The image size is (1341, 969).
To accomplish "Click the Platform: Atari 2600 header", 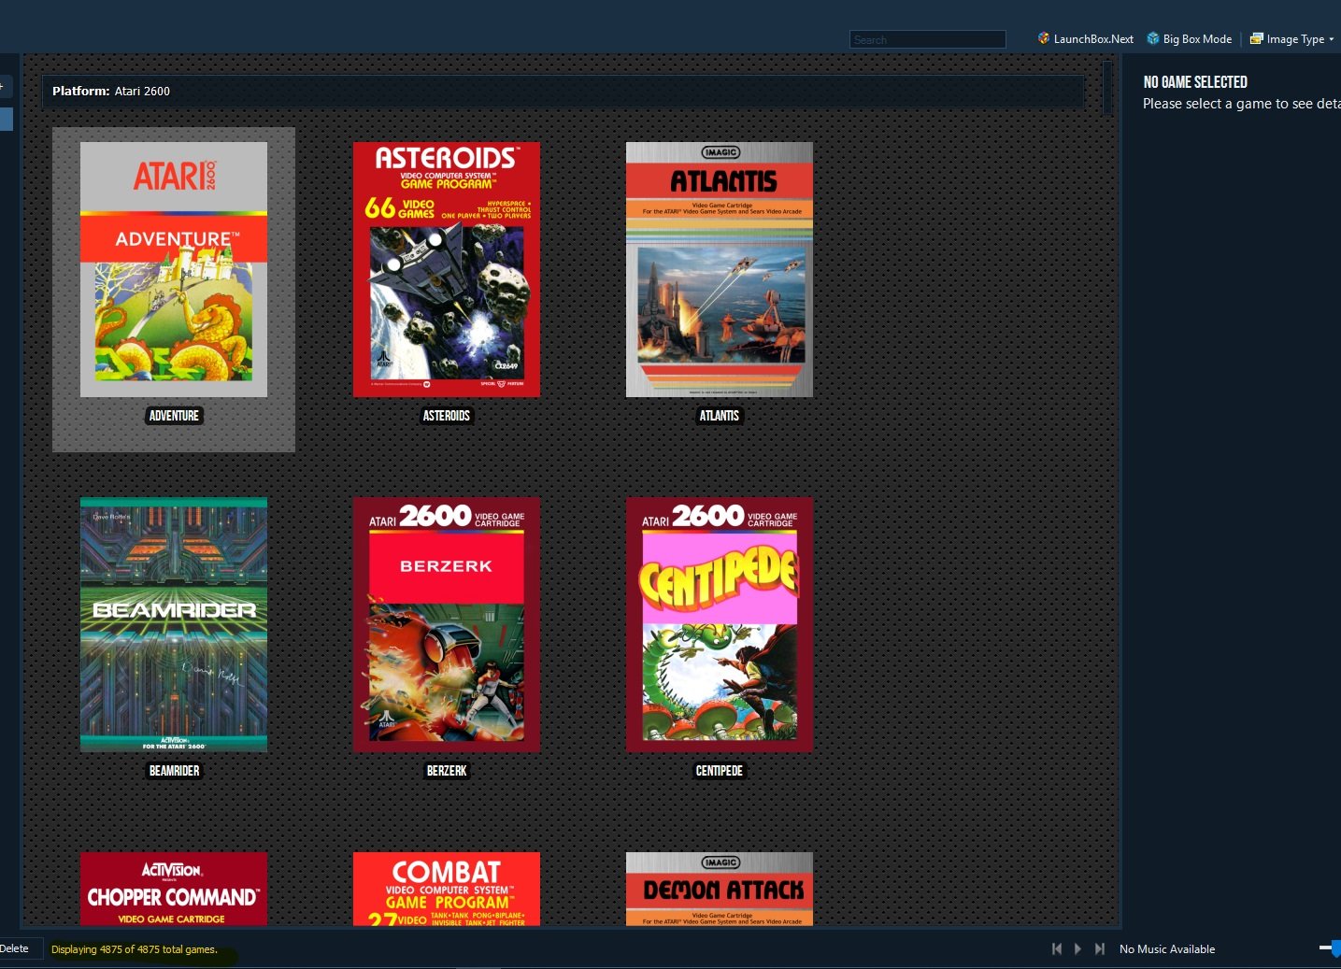I will (x=563, y=91).
